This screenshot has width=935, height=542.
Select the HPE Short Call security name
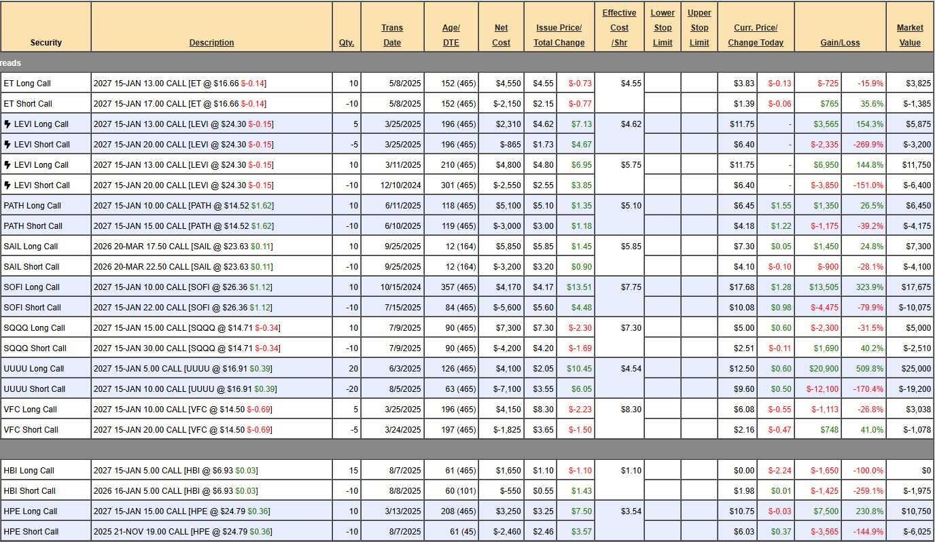pyautogui.click(x=31, y=532)
